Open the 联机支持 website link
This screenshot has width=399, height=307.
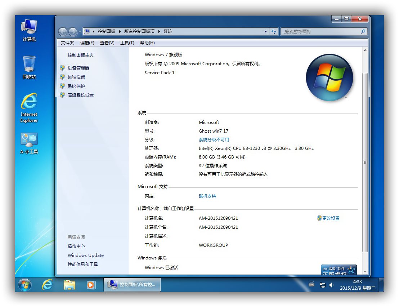coord(207,196)
